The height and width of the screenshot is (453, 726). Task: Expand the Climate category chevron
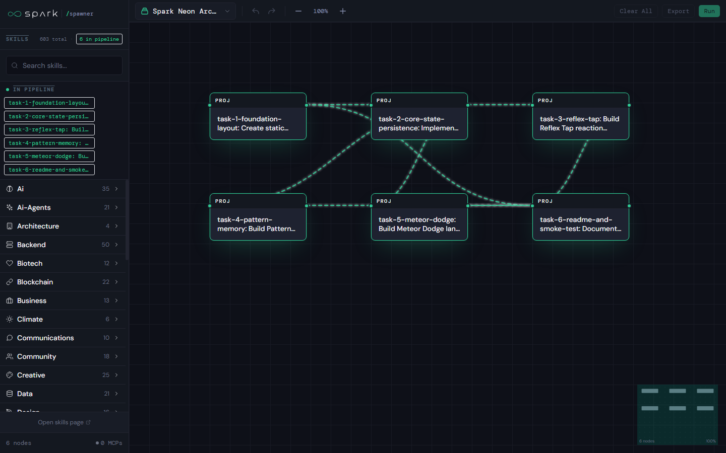click(116, 319)
